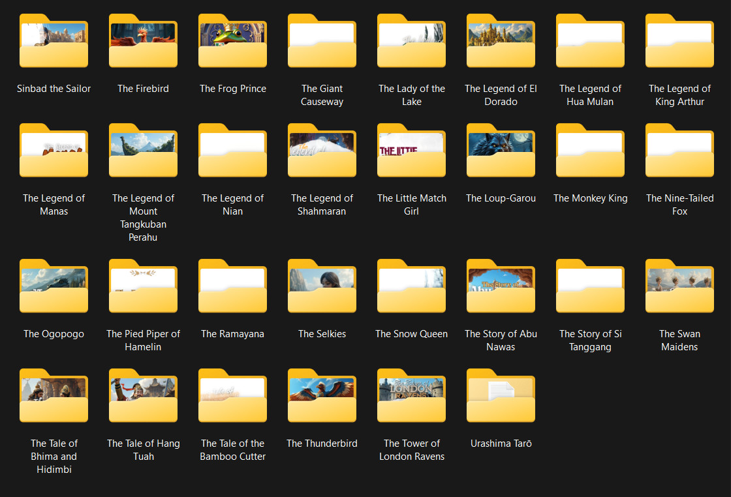Select Mount Tangkuban Perahu folder icon
The width and height of the screenshot is (731, 497).
point(143,150)
